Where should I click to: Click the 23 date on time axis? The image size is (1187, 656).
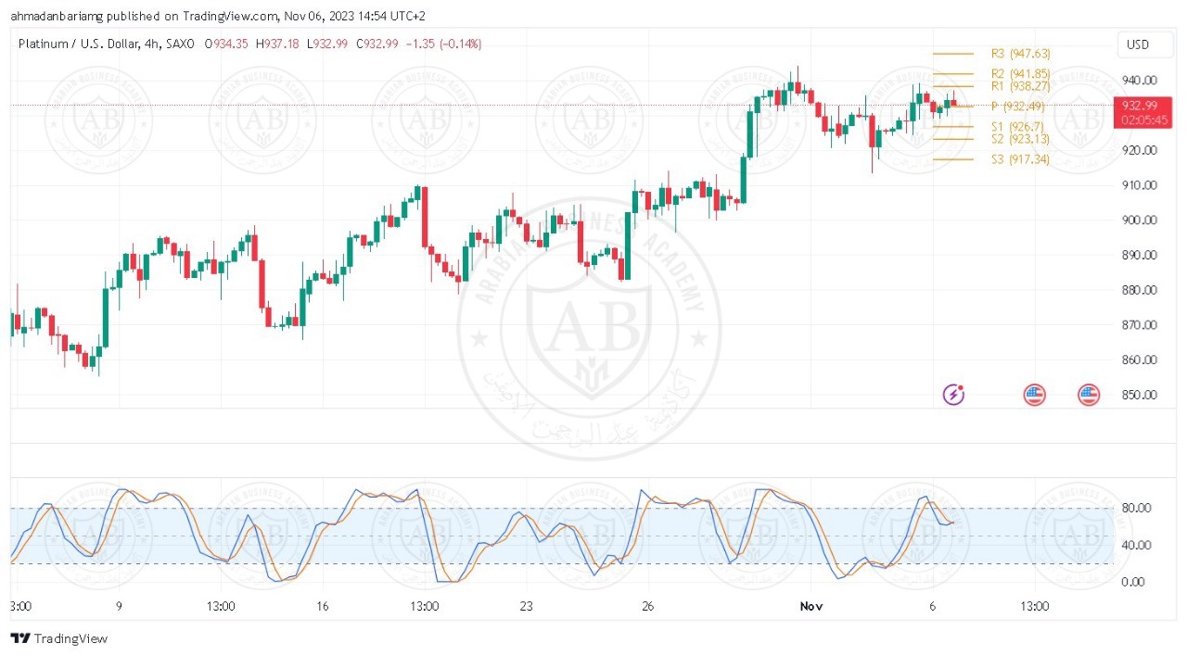(526, 606)
